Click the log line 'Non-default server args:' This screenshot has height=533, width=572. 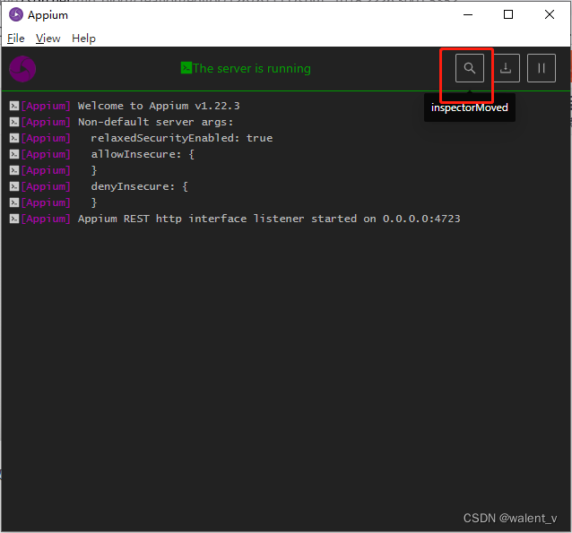click(155, 122)
